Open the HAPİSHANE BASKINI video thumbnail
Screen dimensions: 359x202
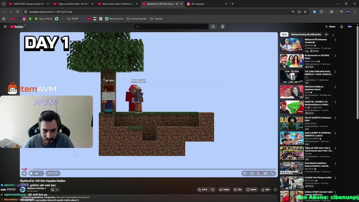(x=292, y=168)
